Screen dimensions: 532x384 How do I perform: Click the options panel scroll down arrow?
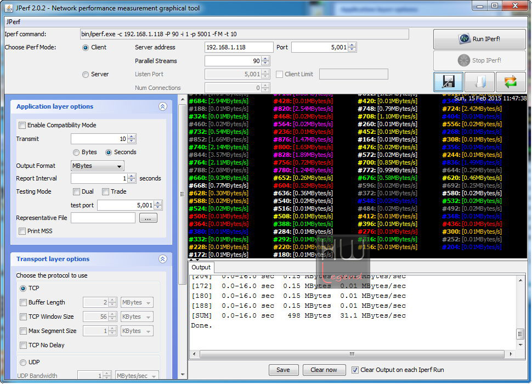[183, 375]
